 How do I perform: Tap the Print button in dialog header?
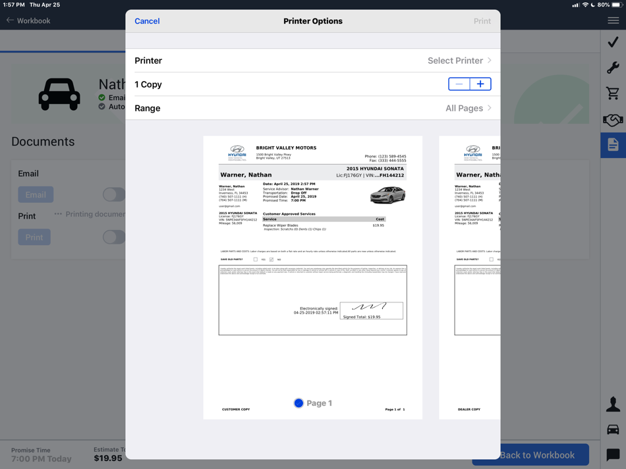pyautogui.click(x=482, y=21)
